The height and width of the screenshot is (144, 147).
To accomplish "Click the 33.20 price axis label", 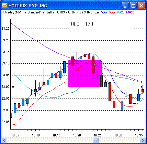I will point(5,40).
